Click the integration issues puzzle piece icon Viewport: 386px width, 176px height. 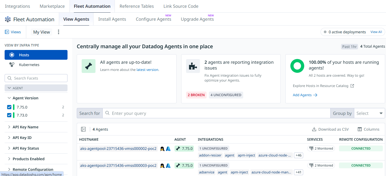point(193,66)
